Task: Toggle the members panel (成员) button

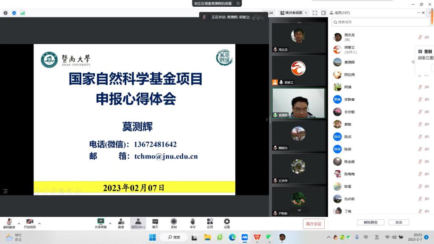Action: pos(138,223)
